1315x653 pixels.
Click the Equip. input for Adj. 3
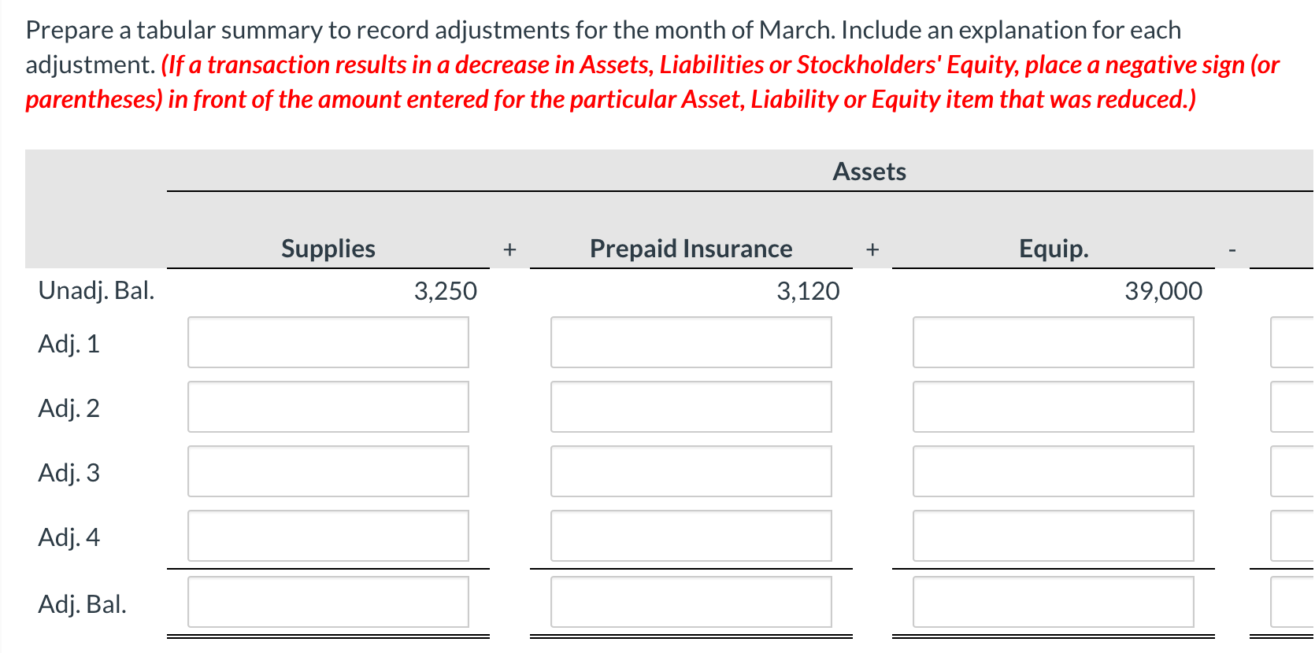coord(1054,471)
